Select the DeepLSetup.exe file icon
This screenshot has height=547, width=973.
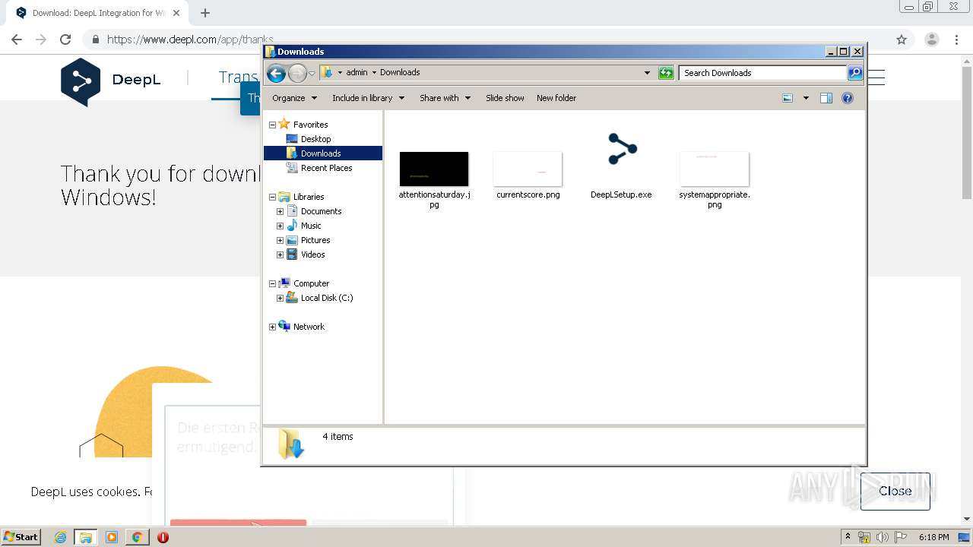[622, 149]
